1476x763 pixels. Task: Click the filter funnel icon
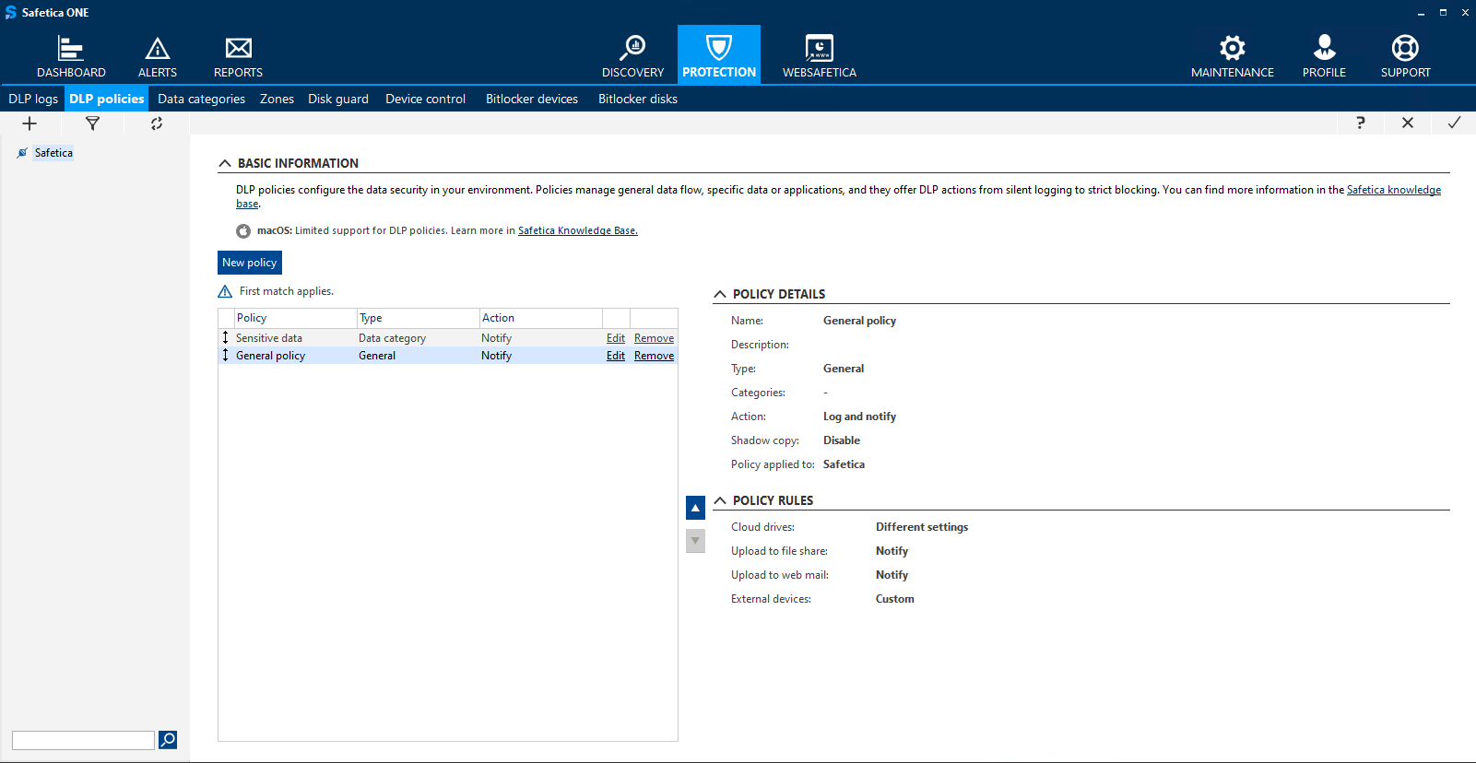(92, 123)
